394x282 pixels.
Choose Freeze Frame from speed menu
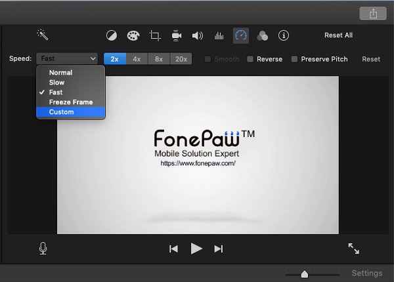(x=71, y=102)
